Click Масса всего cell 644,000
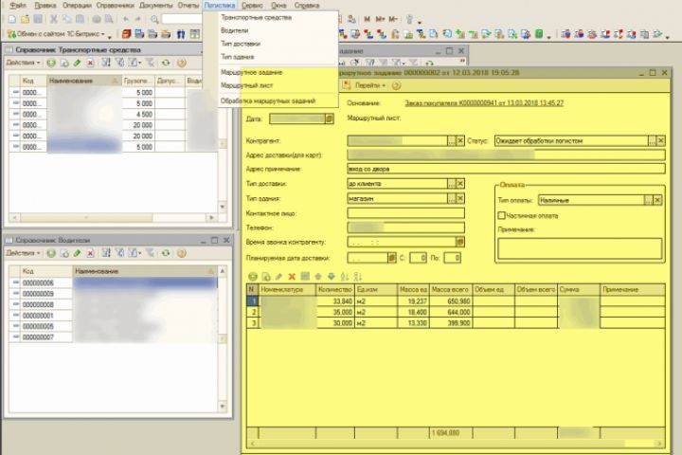682x455 pixels. click(x=450, y=312)
